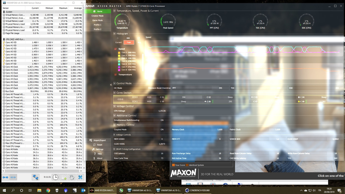Click the Settings icon in Ryzen Master sidebar

pos(93,149)
